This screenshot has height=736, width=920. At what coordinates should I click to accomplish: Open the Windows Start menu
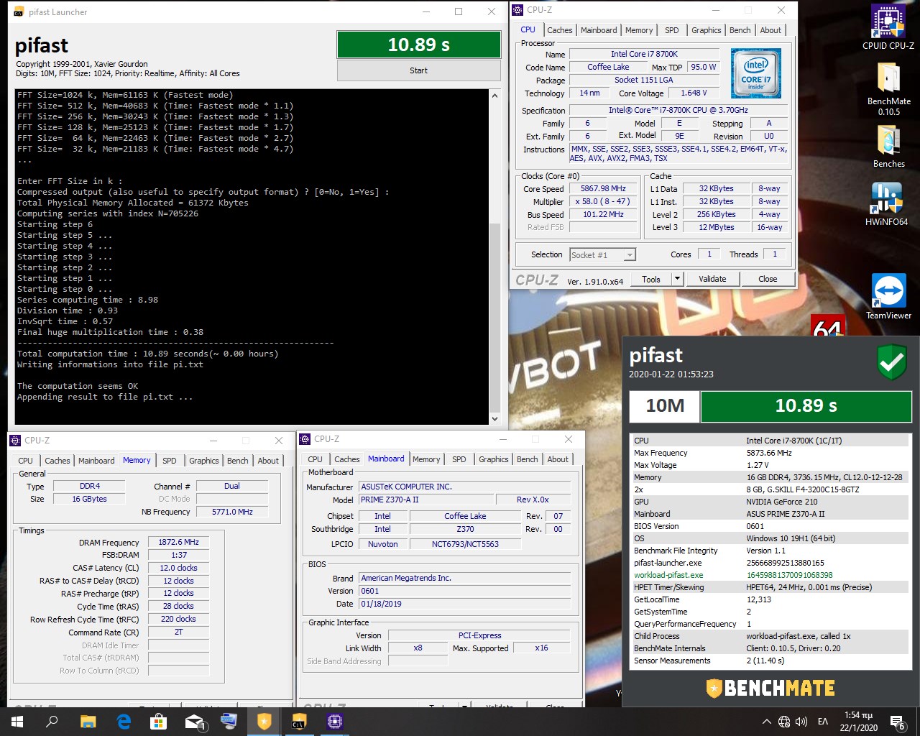tap(17, 722)
